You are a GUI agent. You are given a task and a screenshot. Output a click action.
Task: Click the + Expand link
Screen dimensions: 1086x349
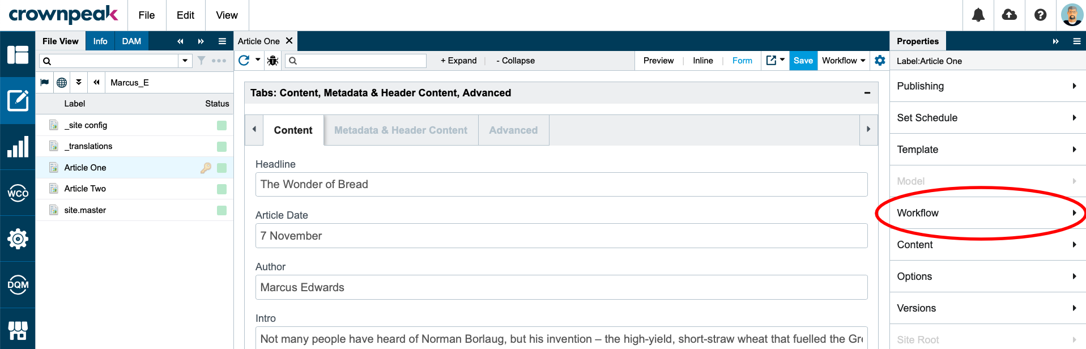pos(458,61)
